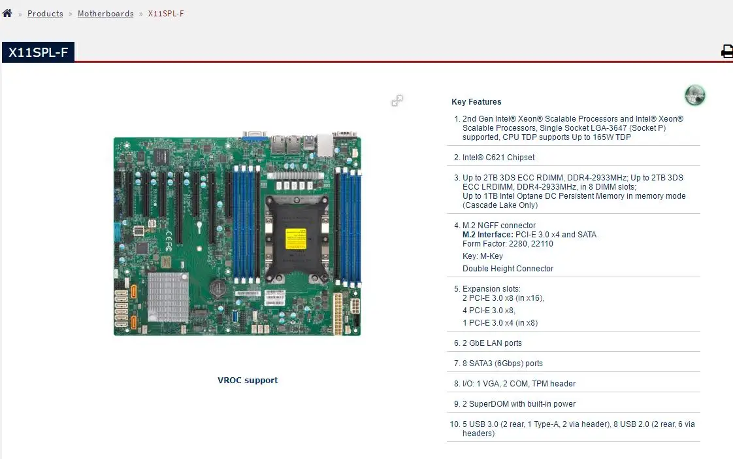Click the Form Factor 2280, 22110 line
733x459 pixels.
click(508, 244)
